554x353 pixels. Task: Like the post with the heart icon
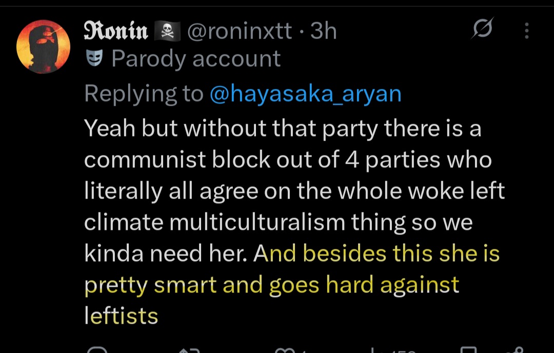pyautogui.click(x=285, y=350)
